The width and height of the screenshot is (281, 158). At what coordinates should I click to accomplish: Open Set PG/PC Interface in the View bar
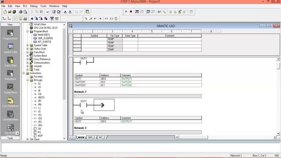point(10,129)
